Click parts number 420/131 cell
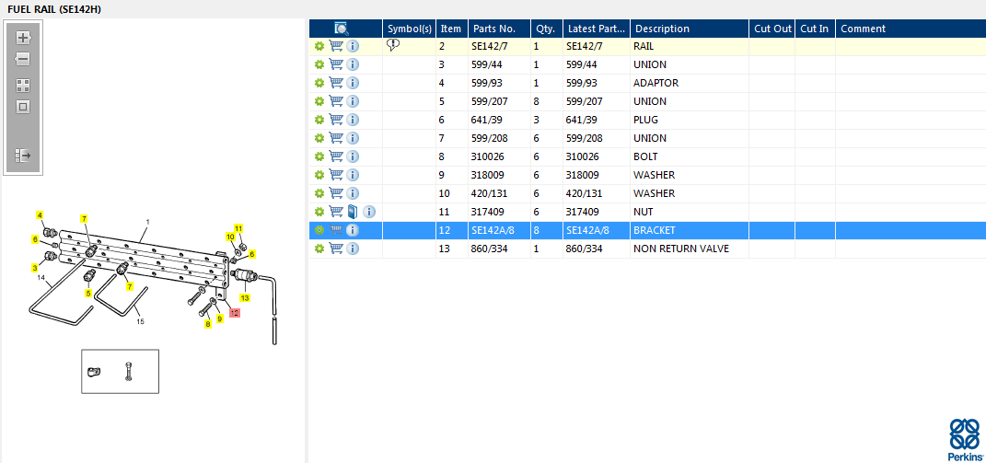 (x=499, y=193)
